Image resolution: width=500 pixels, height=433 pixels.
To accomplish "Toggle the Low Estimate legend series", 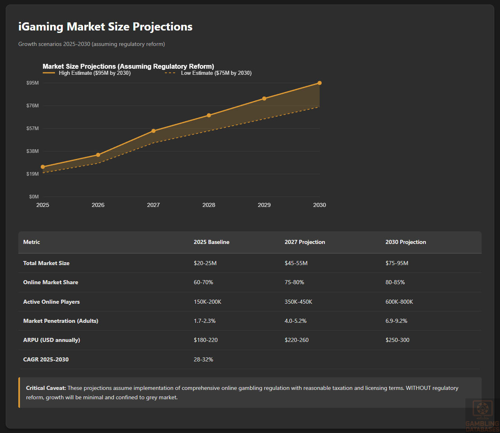I will tap(216, 73).
